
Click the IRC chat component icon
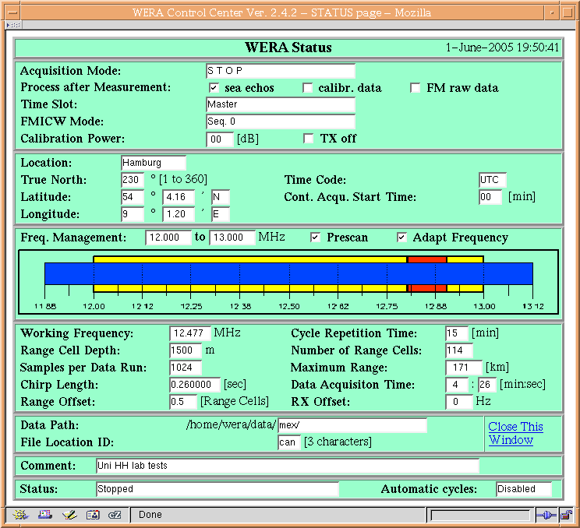[x=115, y=514]
